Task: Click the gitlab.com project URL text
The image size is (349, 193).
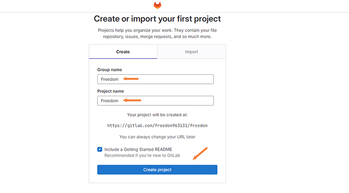Action: 157,126
